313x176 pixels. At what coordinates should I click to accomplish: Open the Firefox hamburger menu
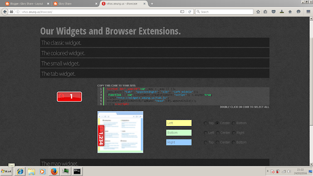click(x=308, y=12)
